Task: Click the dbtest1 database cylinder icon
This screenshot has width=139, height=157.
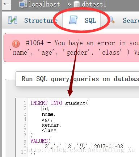Action: (76, 4)
